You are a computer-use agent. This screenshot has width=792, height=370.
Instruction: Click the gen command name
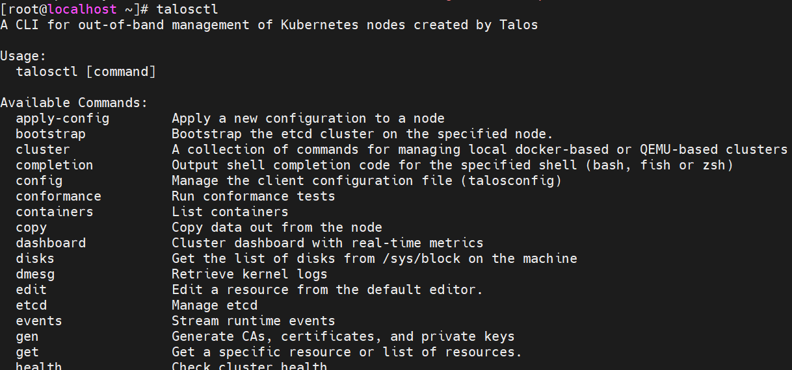tap(27, 337)
